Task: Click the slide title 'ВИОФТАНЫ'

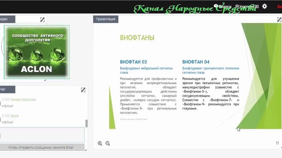Action: click(x=137, y=38)
